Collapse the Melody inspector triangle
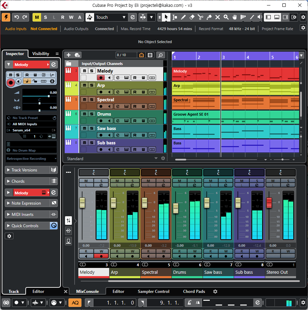This screenshot has width=308, height=310. 9,65
